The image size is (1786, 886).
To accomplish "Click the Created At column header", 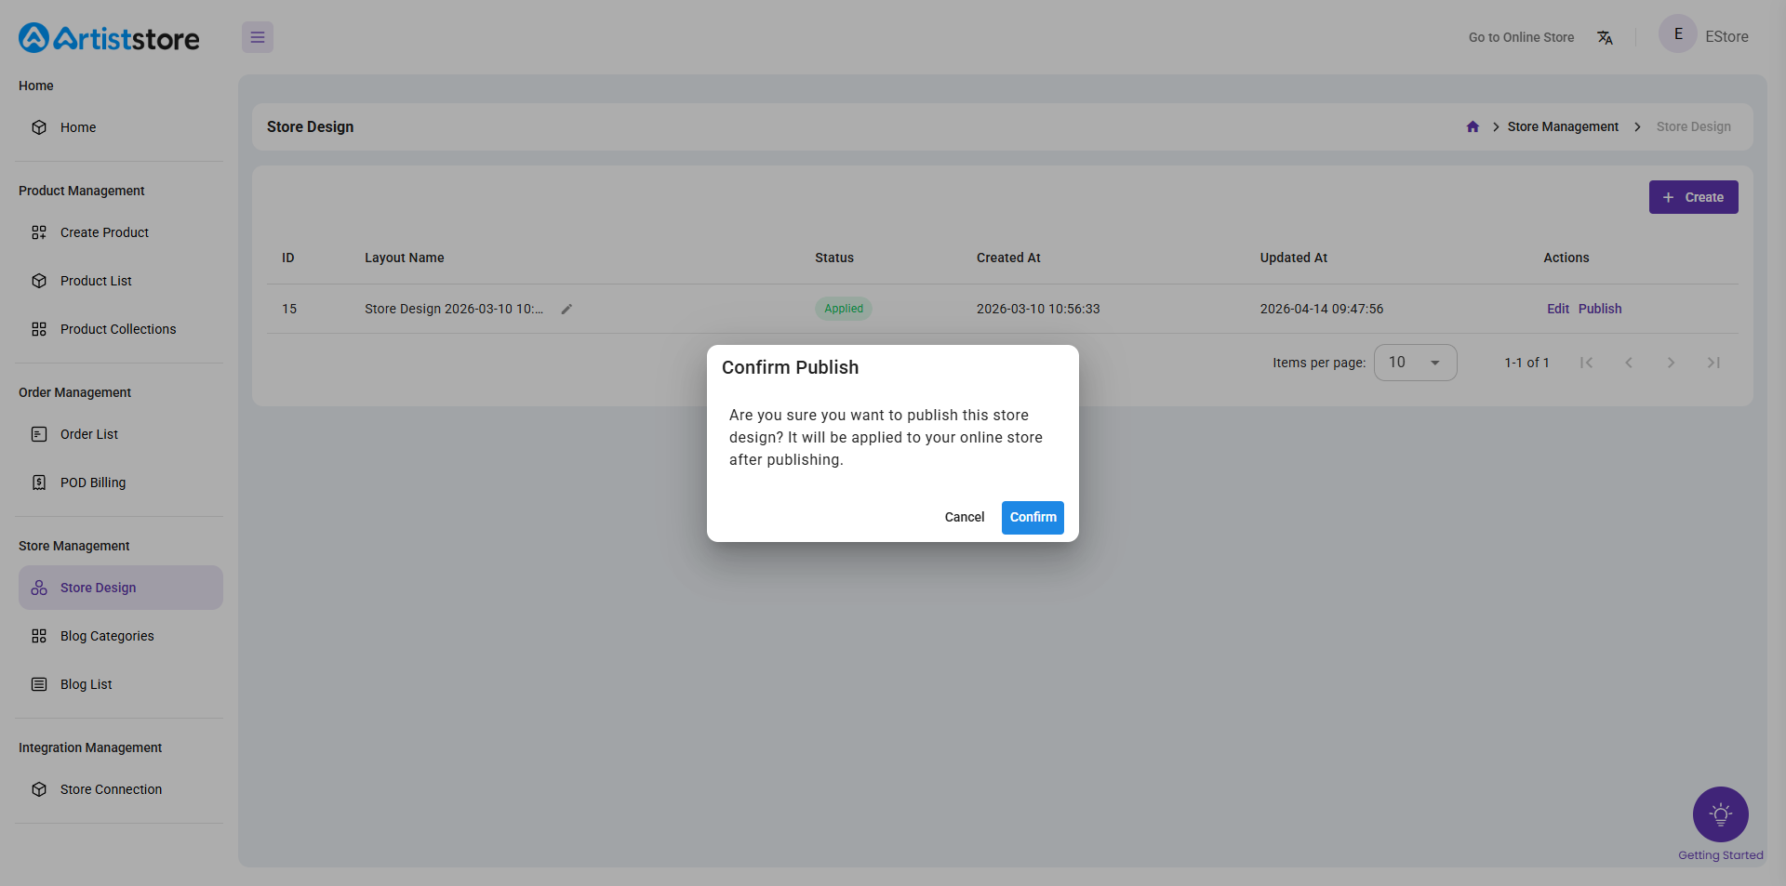I will pyautogui.click(x=1008, y=258).
